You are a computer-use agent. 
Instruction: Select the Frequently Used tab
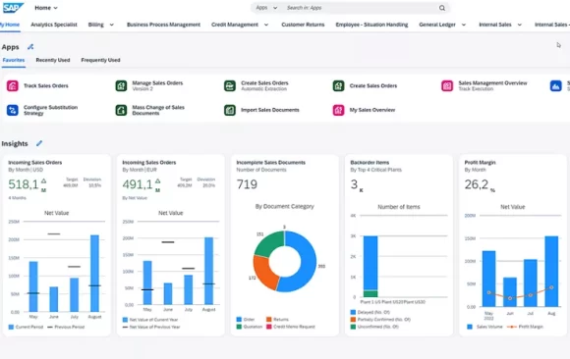tap(100, 60)
